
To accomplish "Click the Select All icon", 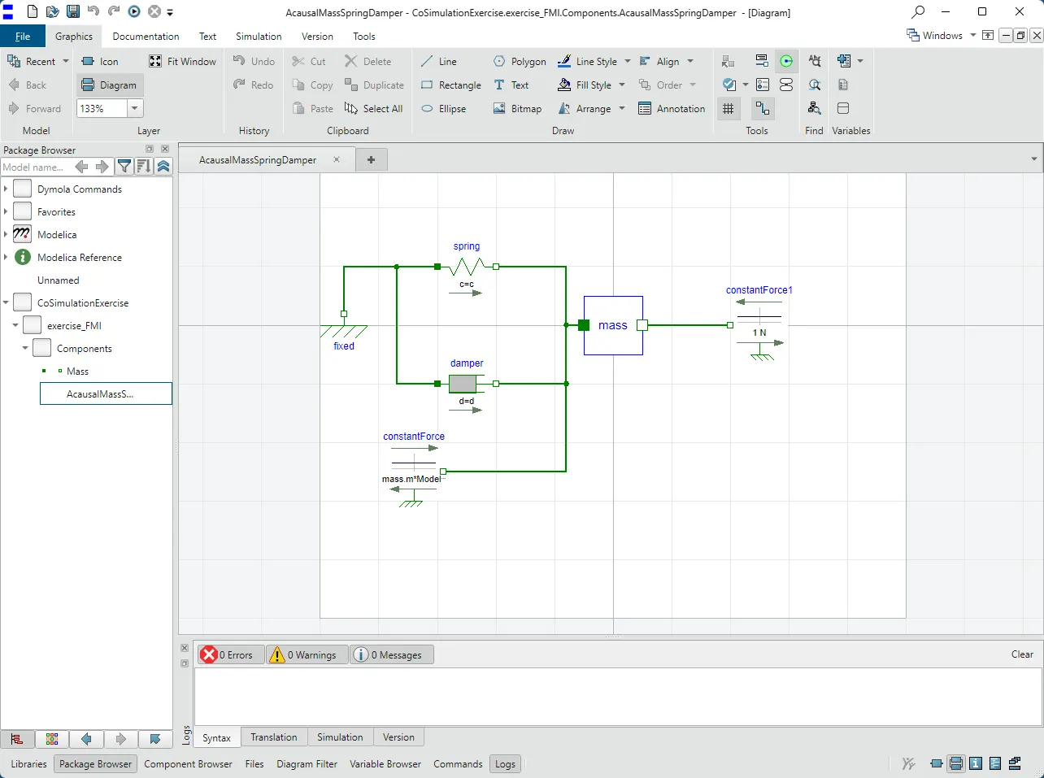I will pos(350,108).
